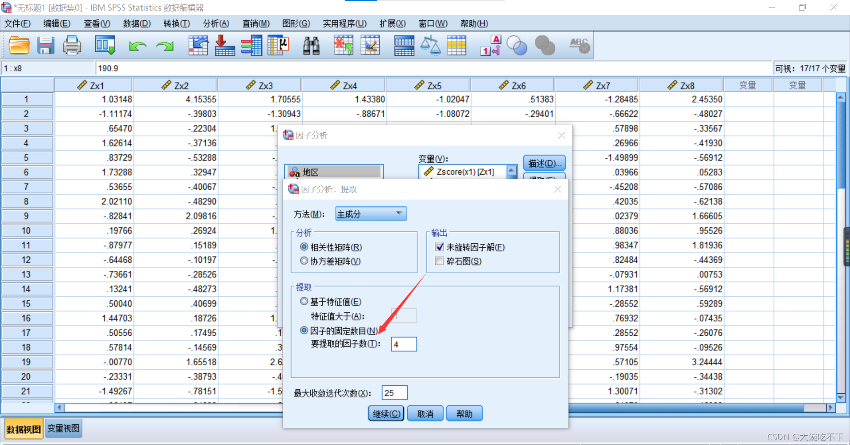Screen dimensions: 850x445
Task: Close the 因子分析: 提取 dialog
Action: [x=557, y=189]
